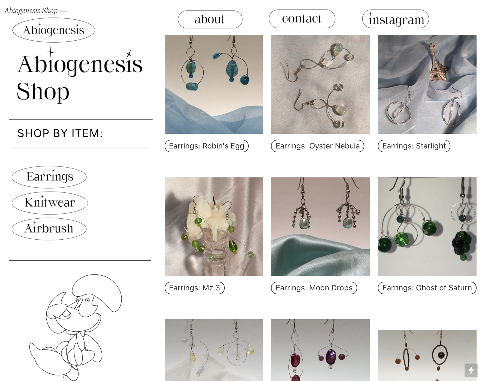Open the purple bead earrings photo
Image resolution: width=482 pixels, height=381 pixels.
[320, 350]
